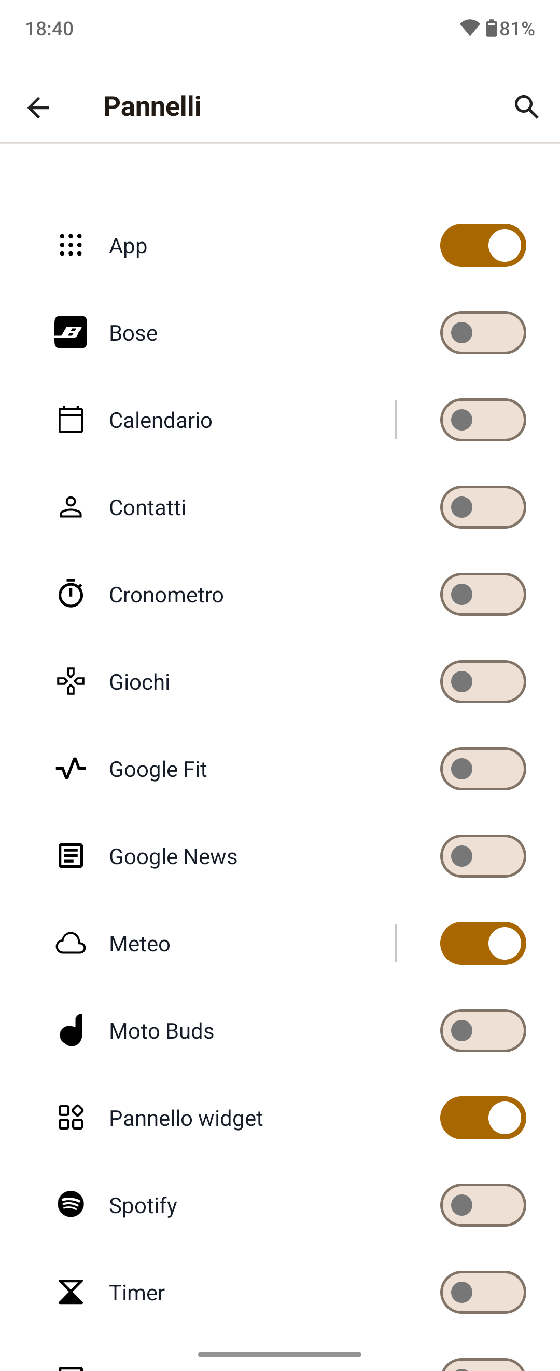Image resolution: width=560 pixels, height=1371 pixels.
Task: Tap the Giochi gamepad icon
Action: [x=71, y=681]
